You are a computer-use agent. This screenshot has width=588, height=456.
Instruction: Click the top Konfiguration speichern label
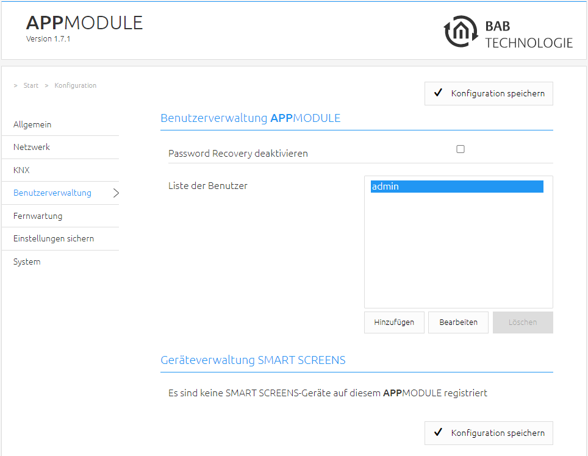point(498,93)
